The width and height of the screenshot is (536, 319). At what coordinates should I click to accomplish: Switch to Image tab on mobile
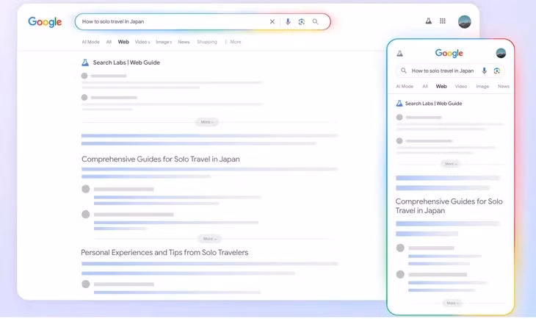(482, 87)
